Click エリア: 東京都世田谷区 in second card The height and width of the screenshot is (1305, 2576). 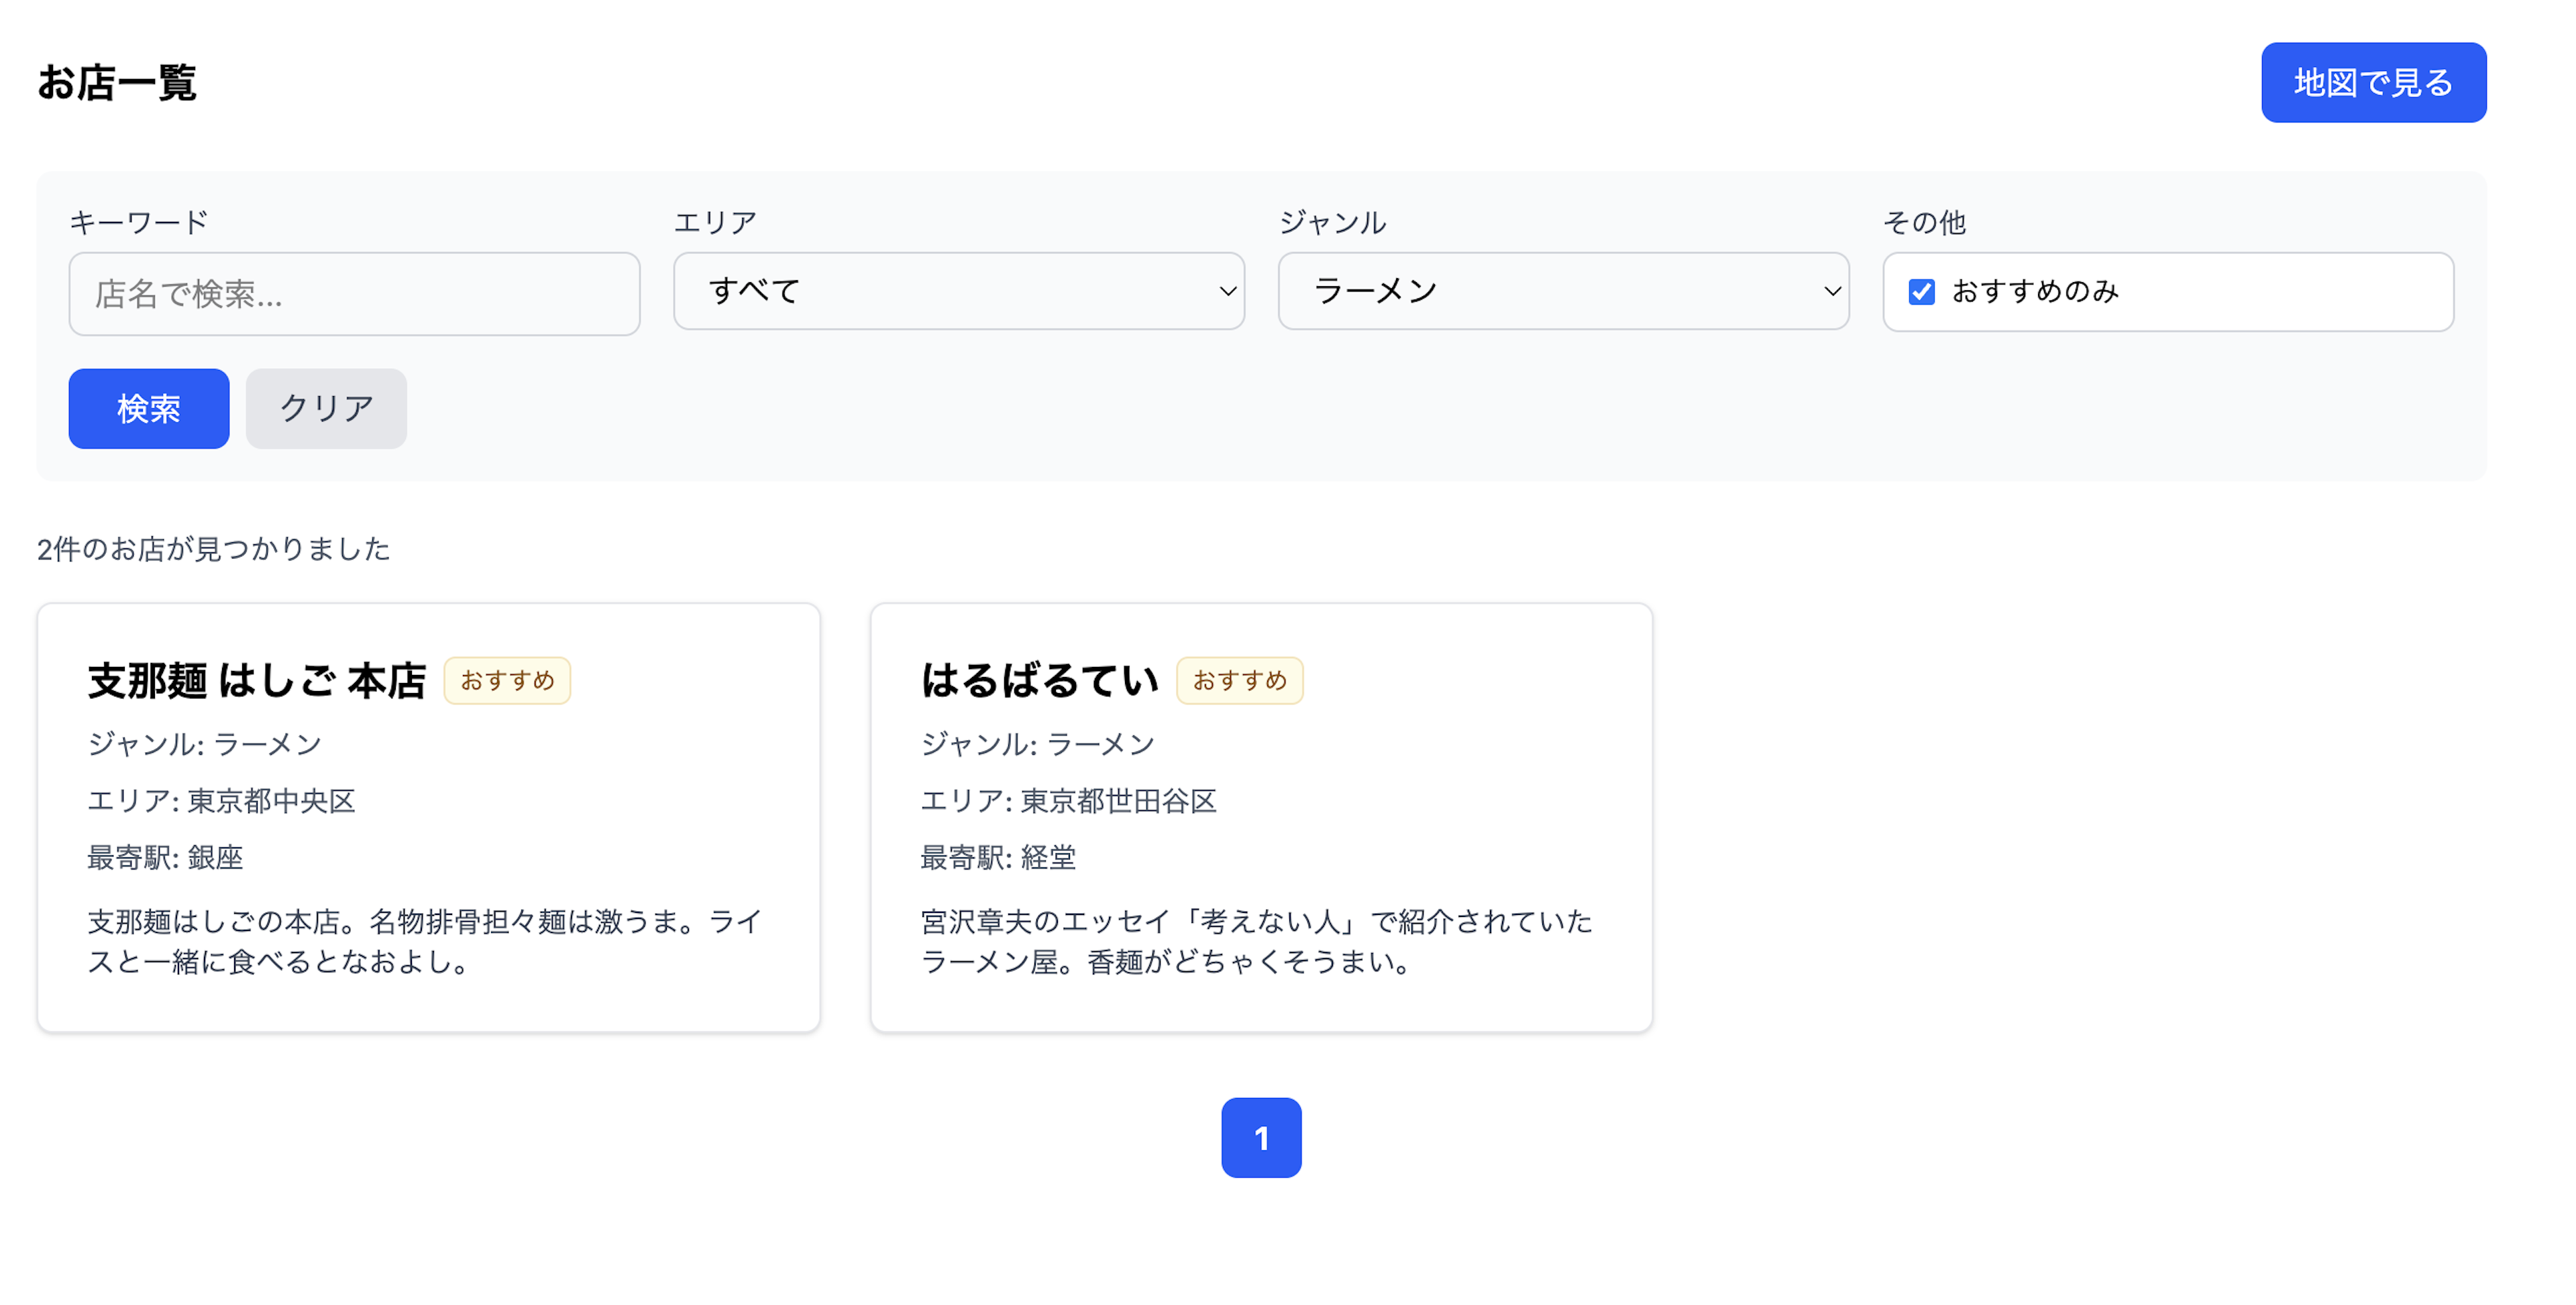1067,800
